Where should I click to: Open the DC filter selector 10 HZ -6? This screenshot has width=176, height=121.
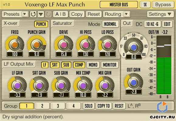pyautogui.click(x=152, y=24)
